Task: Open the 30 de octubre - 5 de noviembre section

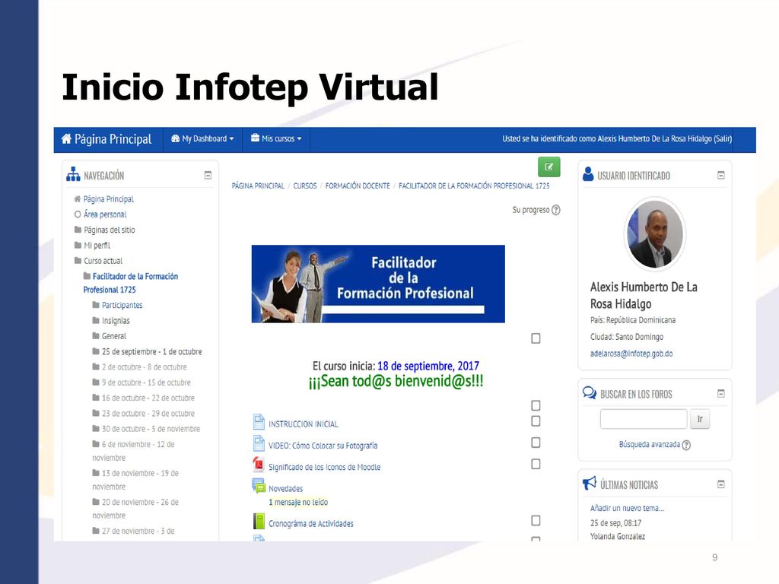Action: point(151,429)
